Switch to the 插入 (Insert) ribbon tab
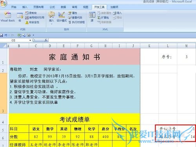196x147 pixels. 25,7
